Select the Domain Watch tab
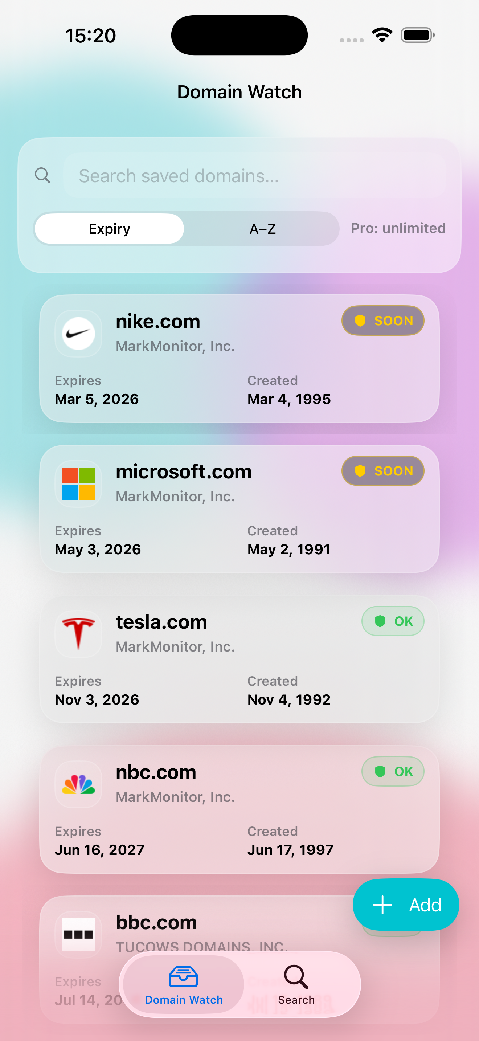The height and width of the screenshot is (1041, 479). pyautogui.click(x=183, y=984)
